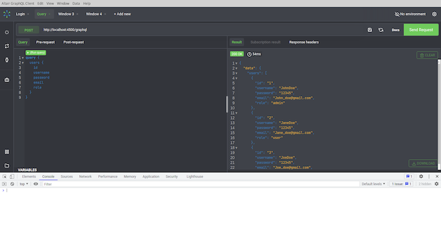
Task: Open the Altair settings gear icon
Action: (434, 14)
